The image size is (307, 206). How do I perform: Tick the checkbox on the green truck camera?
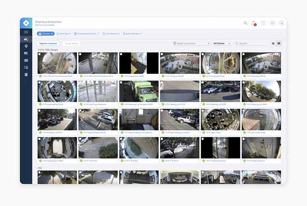[x=121, y=82]
